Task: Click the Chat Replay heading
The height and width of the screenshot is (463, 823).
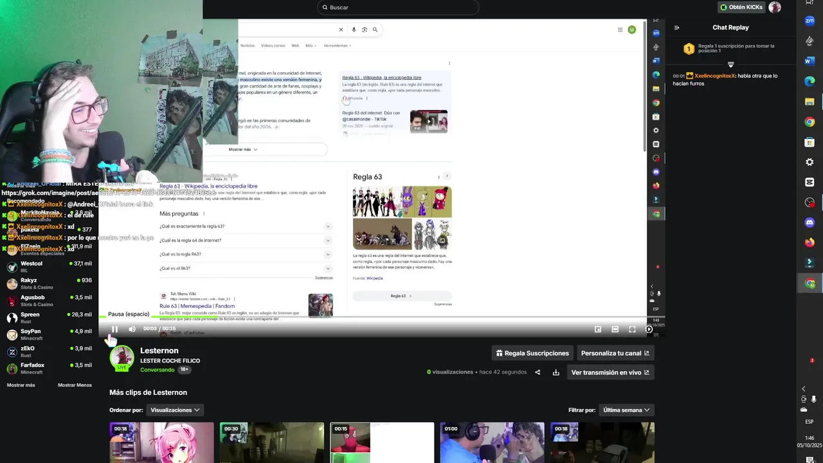Action: [730, 28]
